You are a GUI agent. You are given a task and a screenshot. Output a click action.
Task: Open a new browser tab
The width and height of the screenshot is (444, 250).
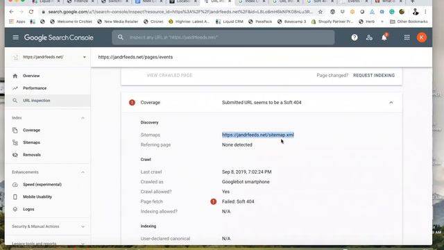pos(413,1)
